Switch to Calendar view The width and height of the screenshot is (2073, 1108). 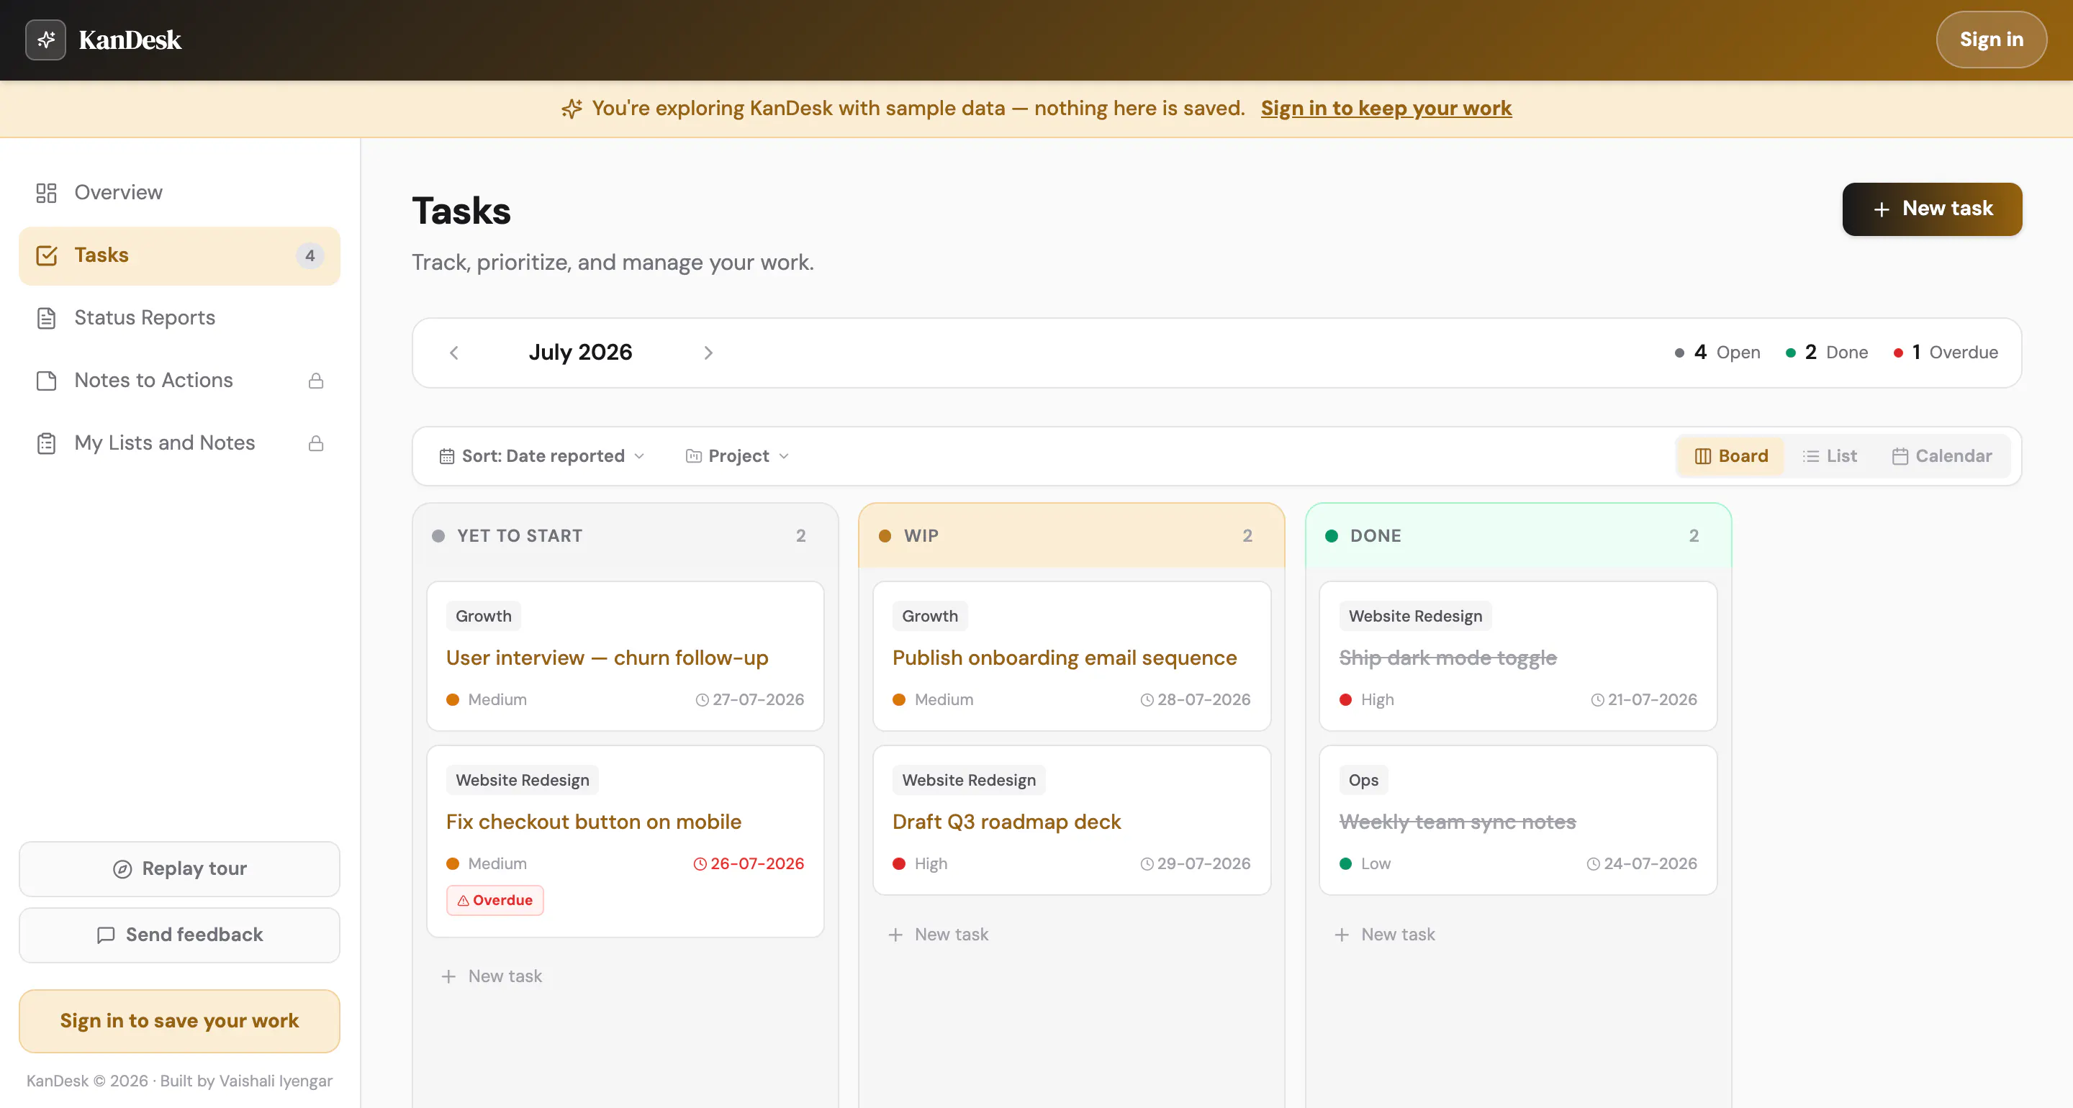1942,456
